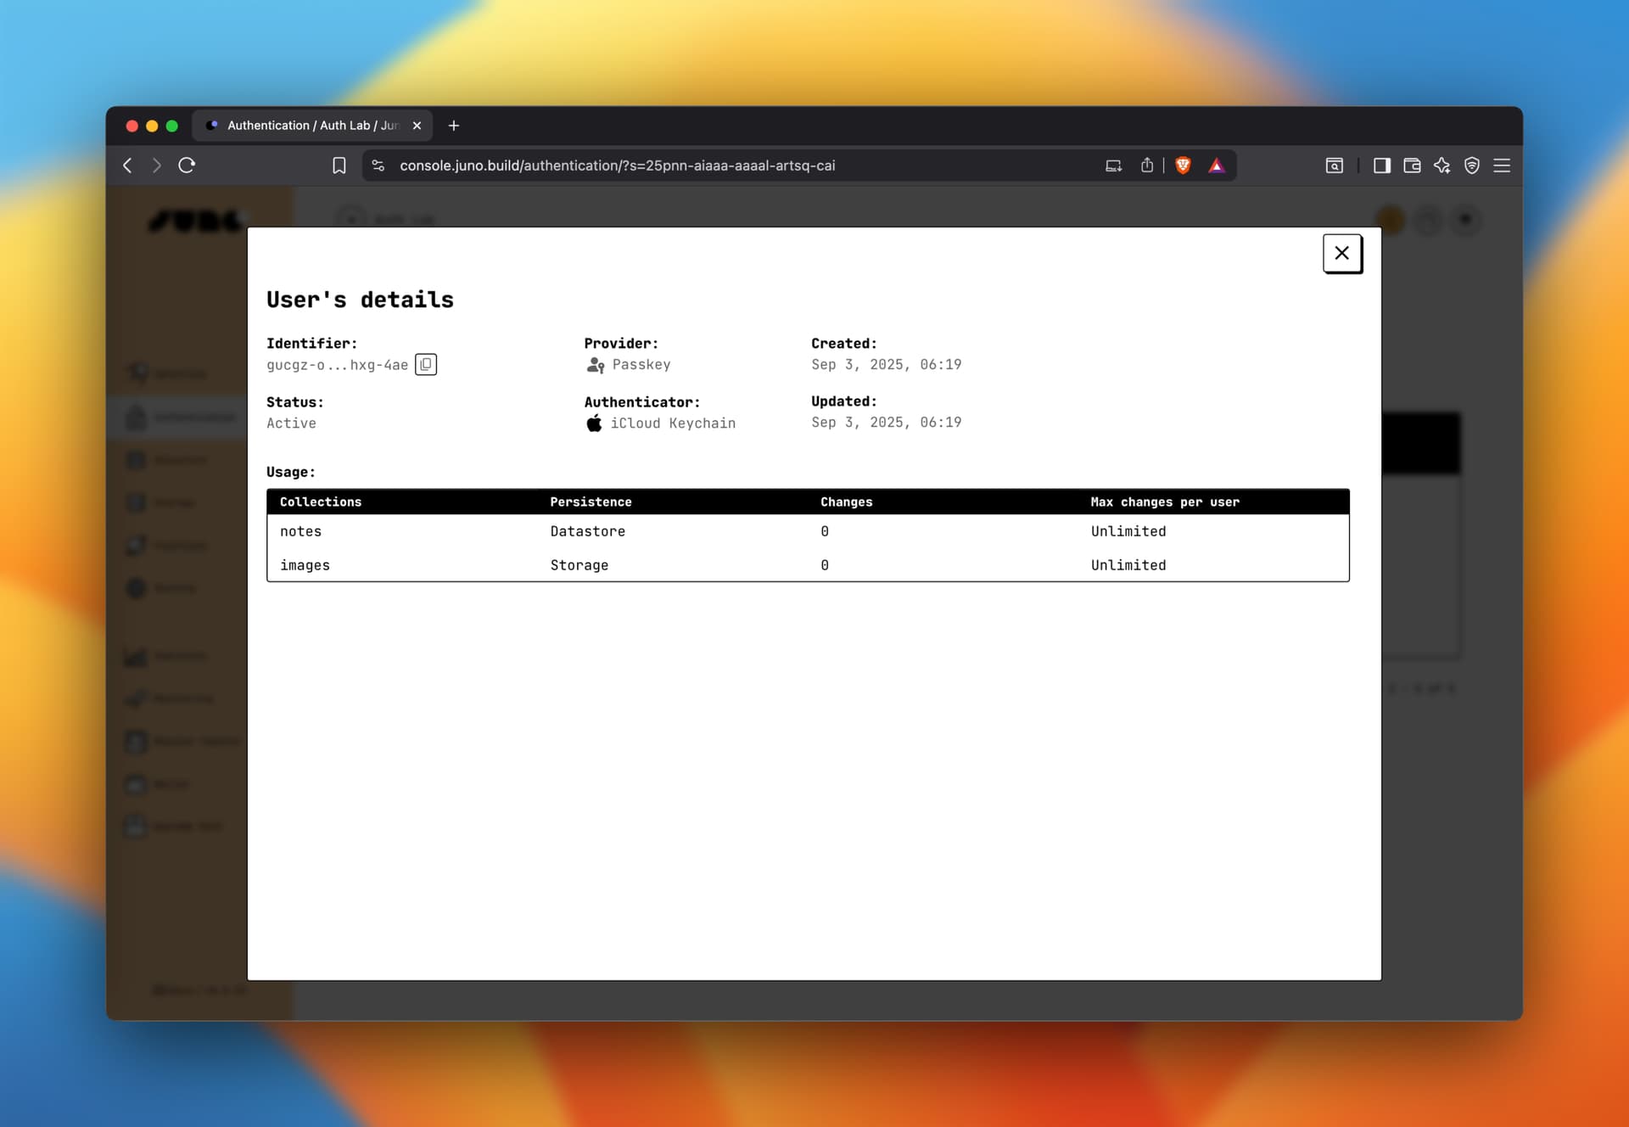Click the address bar URL field
The height and width of the screenshot is (1127, 1629).
coord(617,165)
